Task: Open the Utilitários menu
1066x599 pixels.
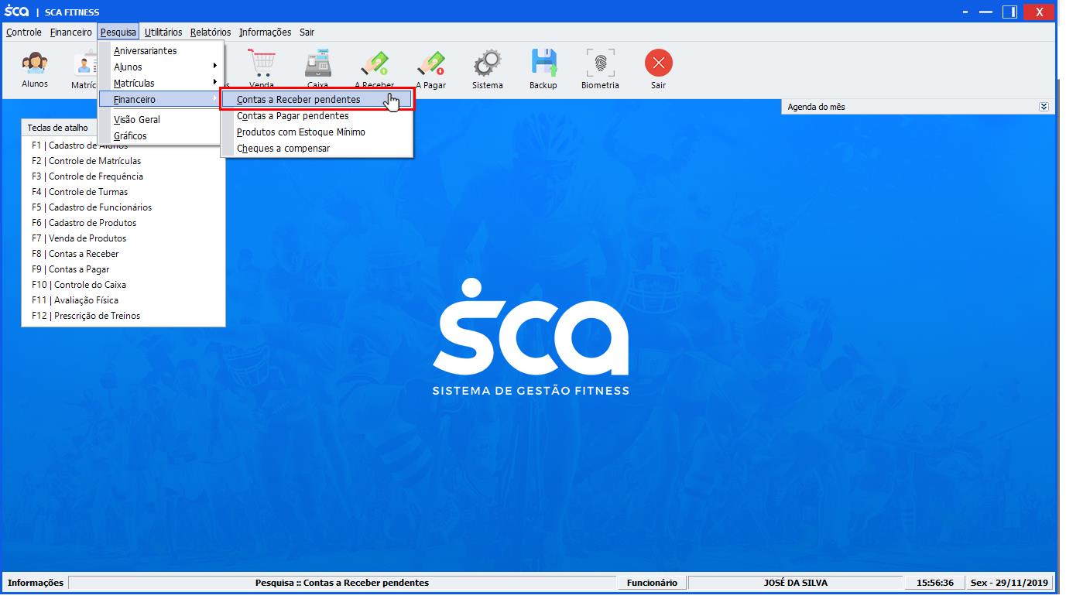Action: tap(163, 33)
